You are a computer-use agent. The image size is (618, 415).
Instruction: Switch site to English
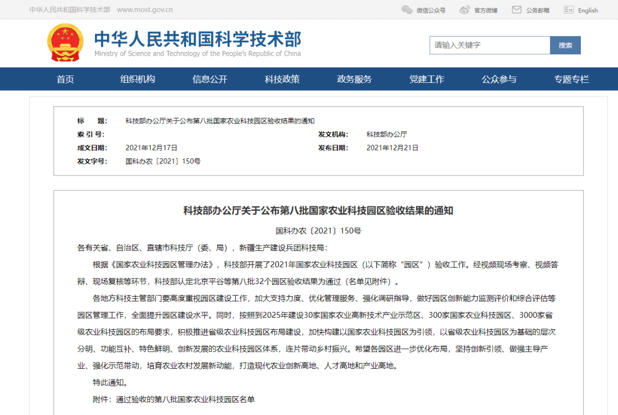[588, 10]
